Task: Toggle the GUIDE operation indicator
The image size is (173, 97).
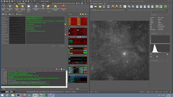Action: 69,33
